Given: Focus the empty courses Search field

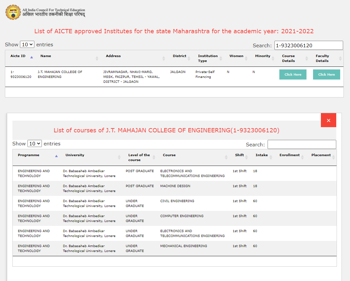Looking at the screenshot, I should (302, 144).
